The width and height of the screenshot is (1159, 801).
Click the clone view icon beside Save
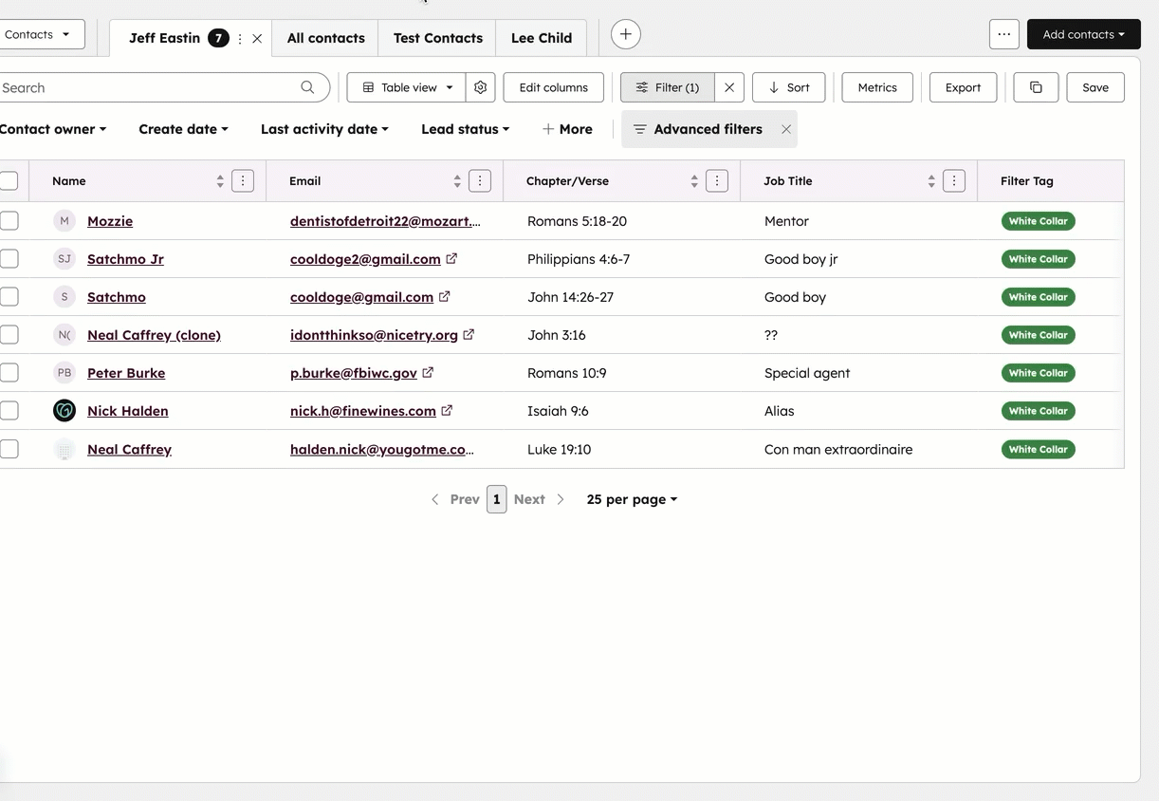point(1035,86)
